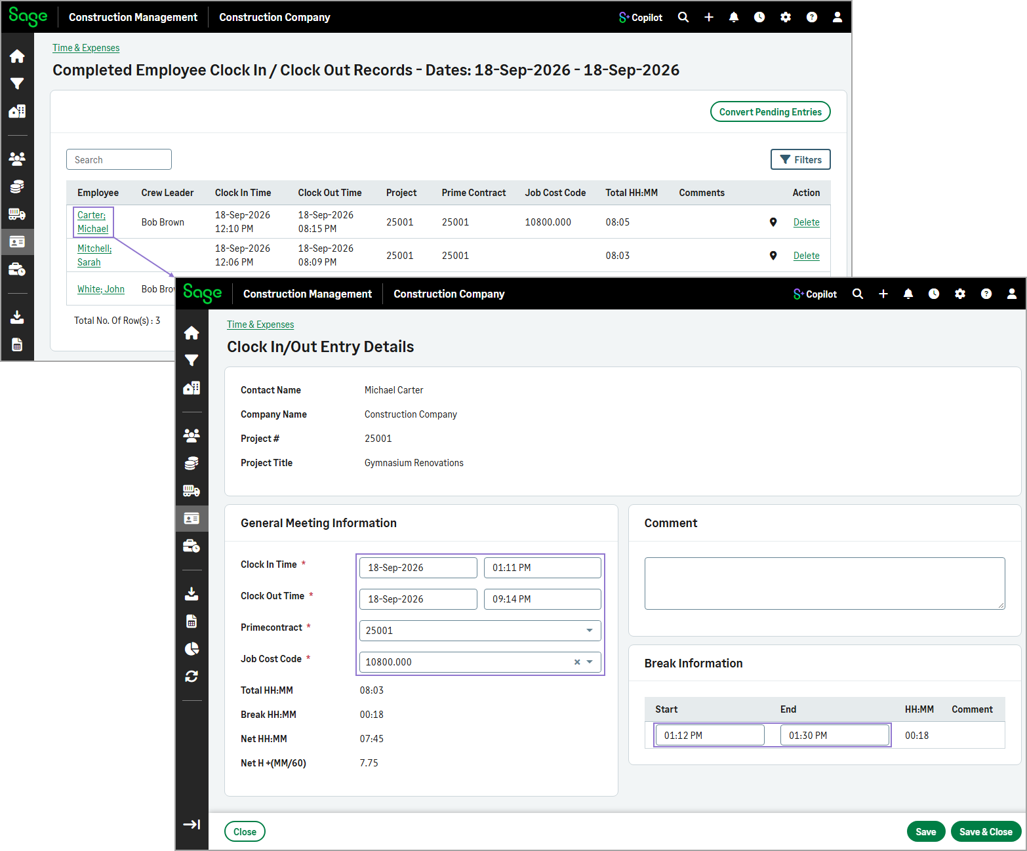Image resolution: width=1027 pixels, height=851 pixels.
Task: Open Primecontract dropdown showing 25001
Action: click(480, 631)
